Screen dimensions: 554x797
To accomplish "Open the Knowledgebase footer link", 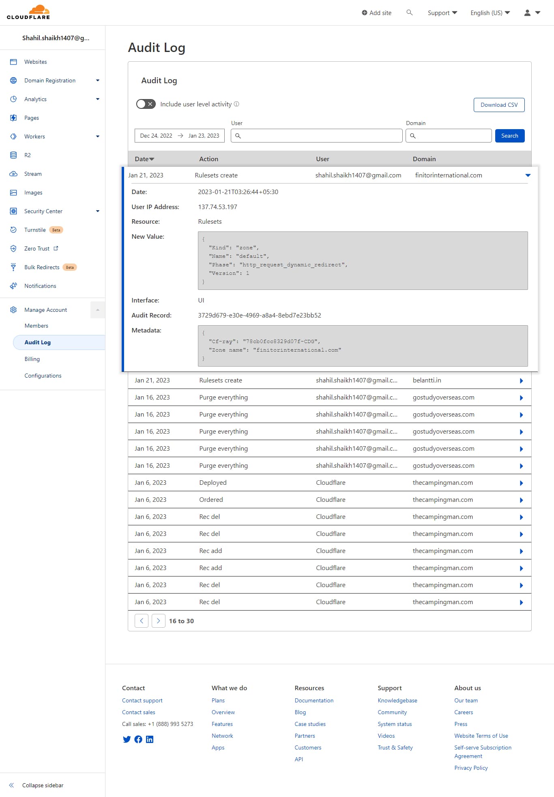I will point(397,700).
